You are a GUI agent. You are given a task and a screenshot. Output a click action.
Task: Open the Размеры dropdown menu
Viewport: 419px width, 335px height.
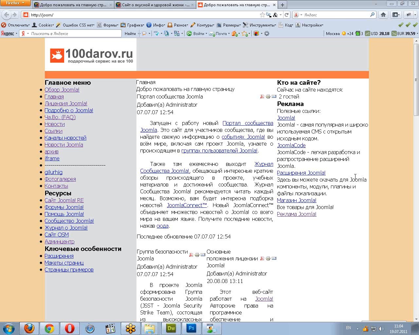pos(228,25)
